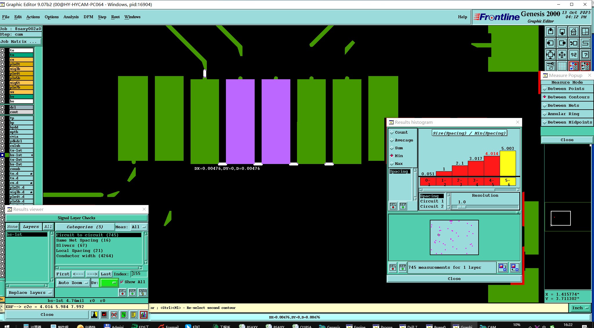Open the Auto Zoom dropdown
594x328 pixels.
point(73,283)
